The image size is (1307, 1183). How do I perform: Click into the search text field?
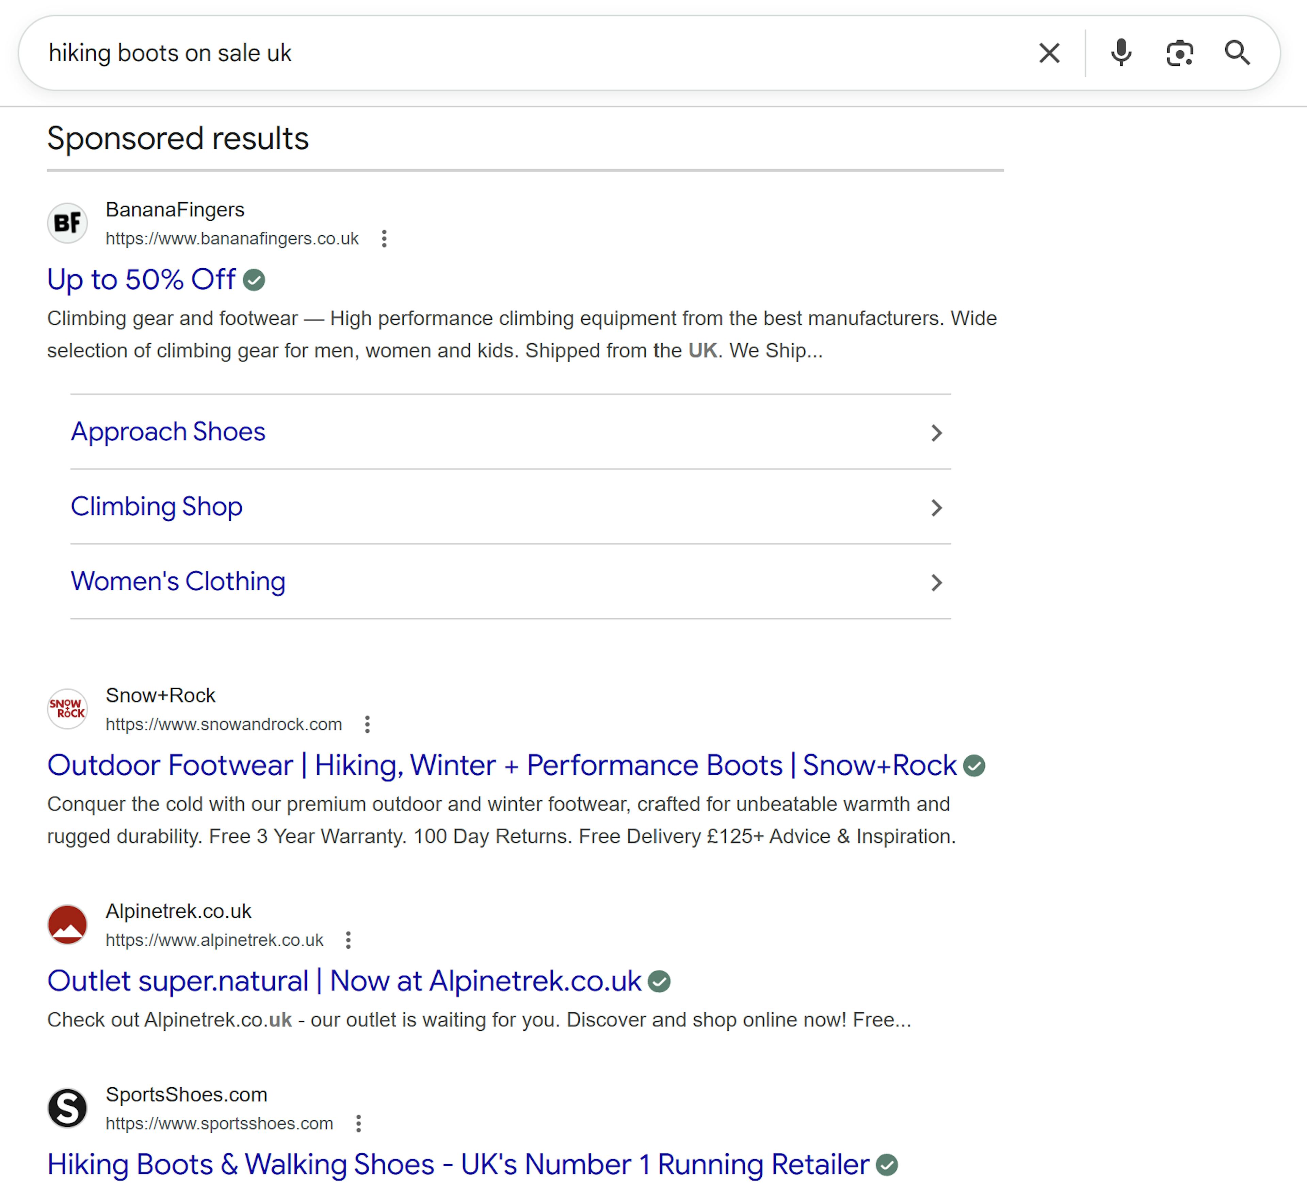click(519, 53)
